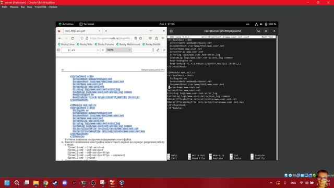The height and width of the screenshot is (188, 334).
Task: Open the VirtualBox Справка menu
Action: coord(53,7)
